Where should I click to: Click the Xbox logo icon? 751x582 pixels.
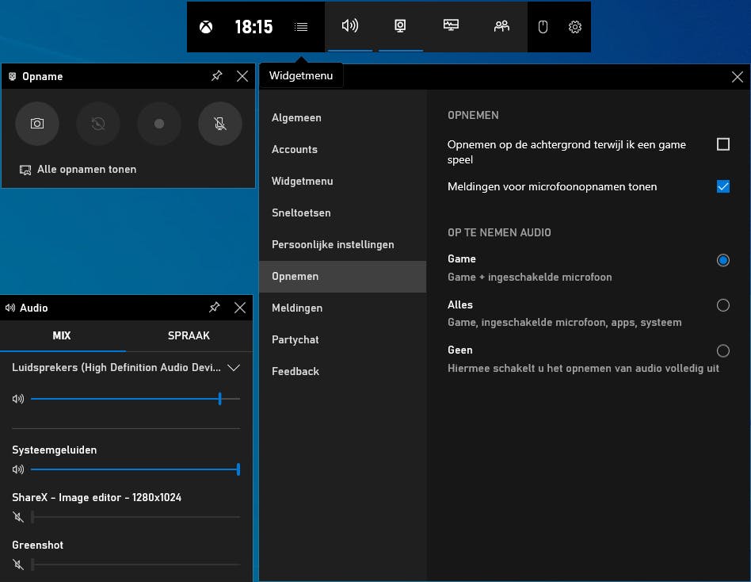pos(206,27)
